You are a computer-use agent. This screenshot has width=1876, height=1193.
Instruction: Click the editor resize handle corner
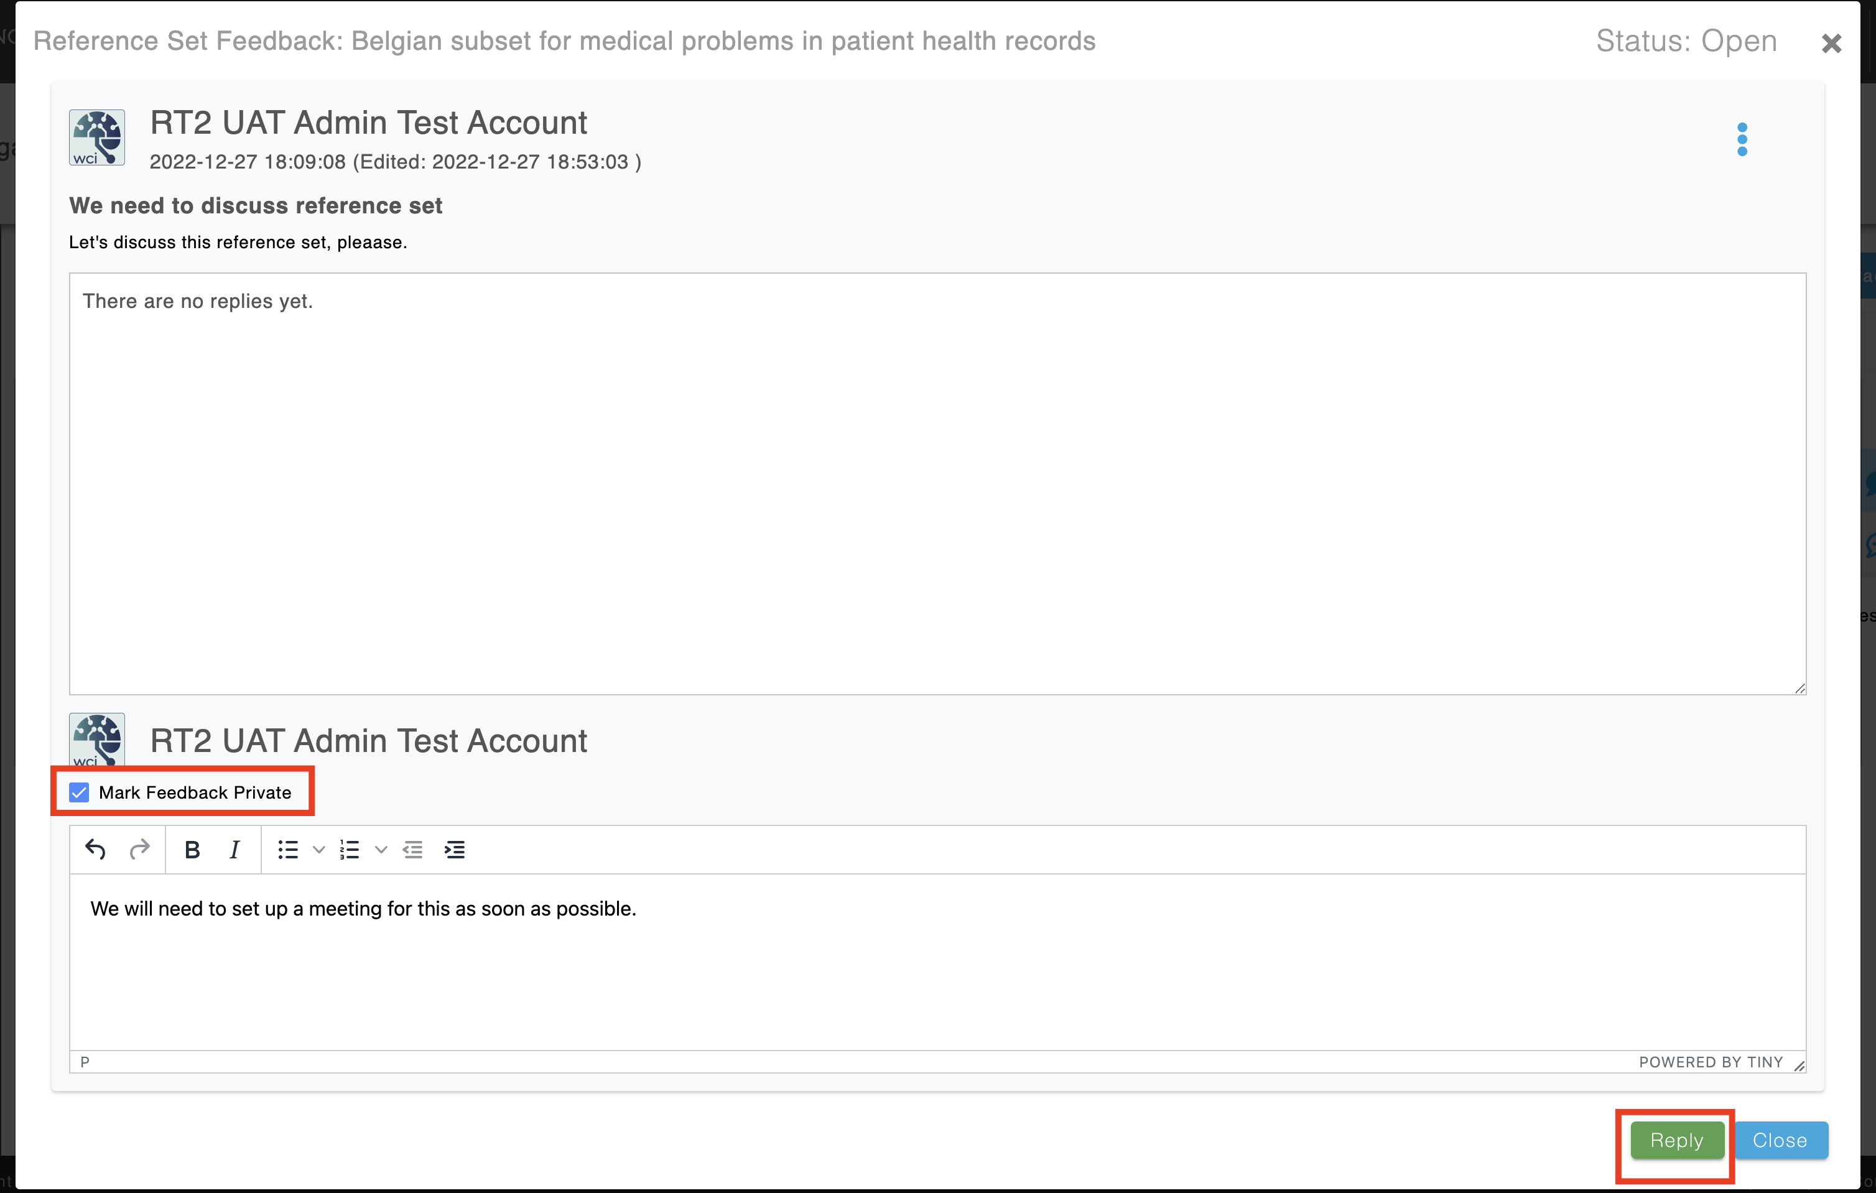click(x=1799, y=1065)
